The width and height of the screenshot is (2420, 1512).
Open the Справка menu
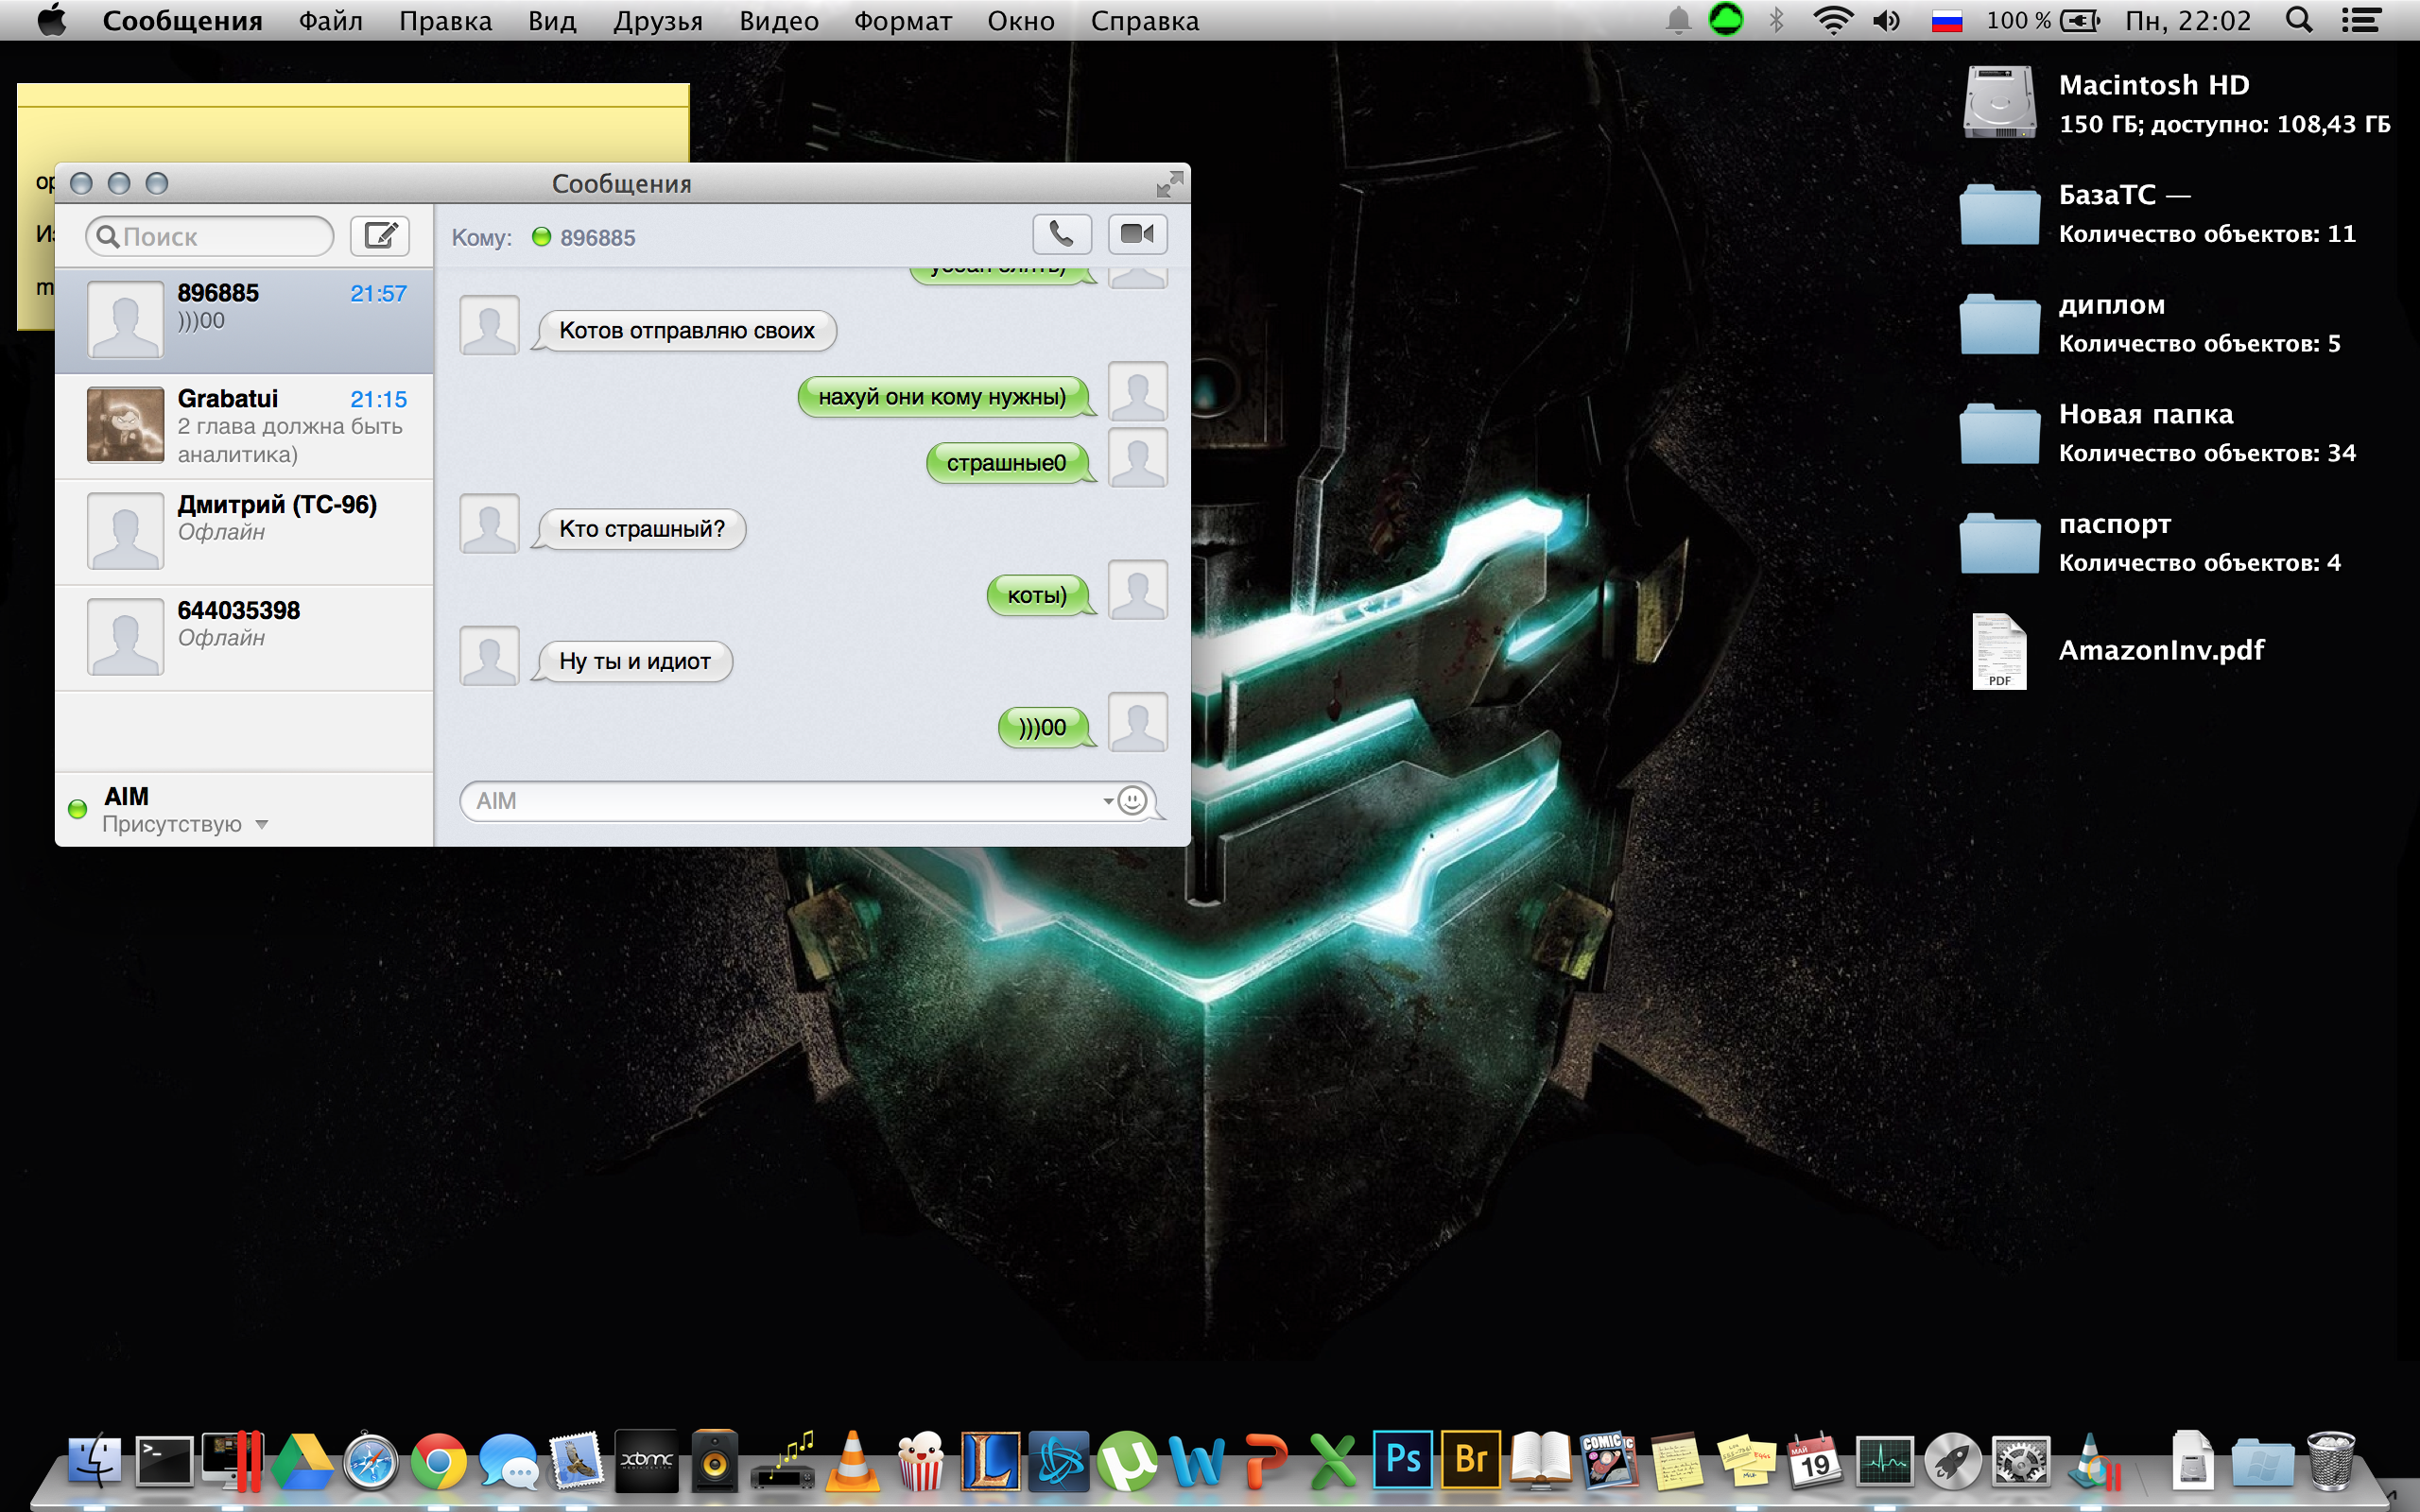point(1144,21)
